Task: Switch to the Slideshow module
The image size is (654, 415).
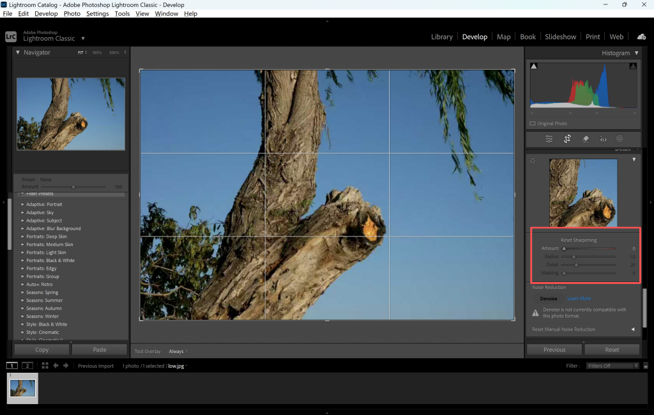Action: point(560,36)
